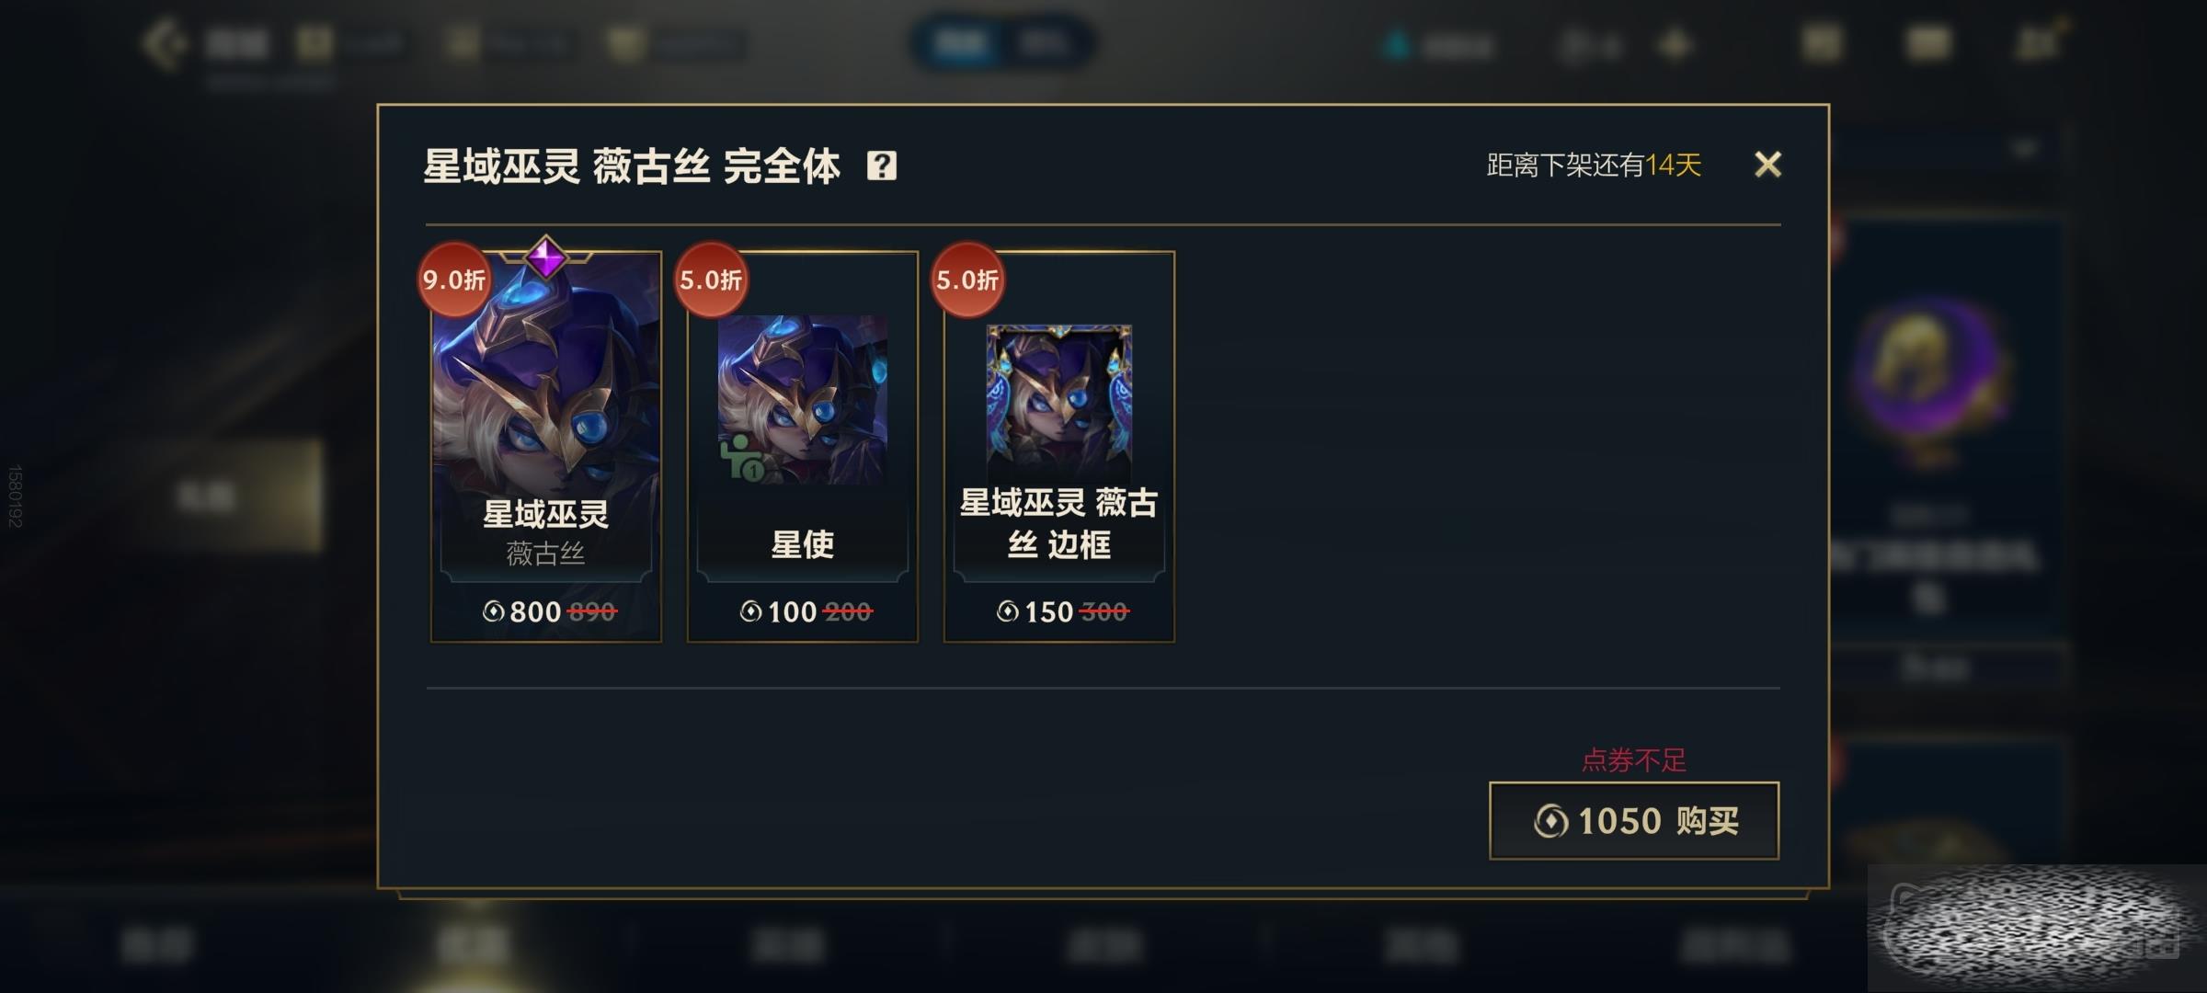Expand the blurred chevron right of the dialog
The width and height of the screenshot is (2207, 993).
(2024, 148)
